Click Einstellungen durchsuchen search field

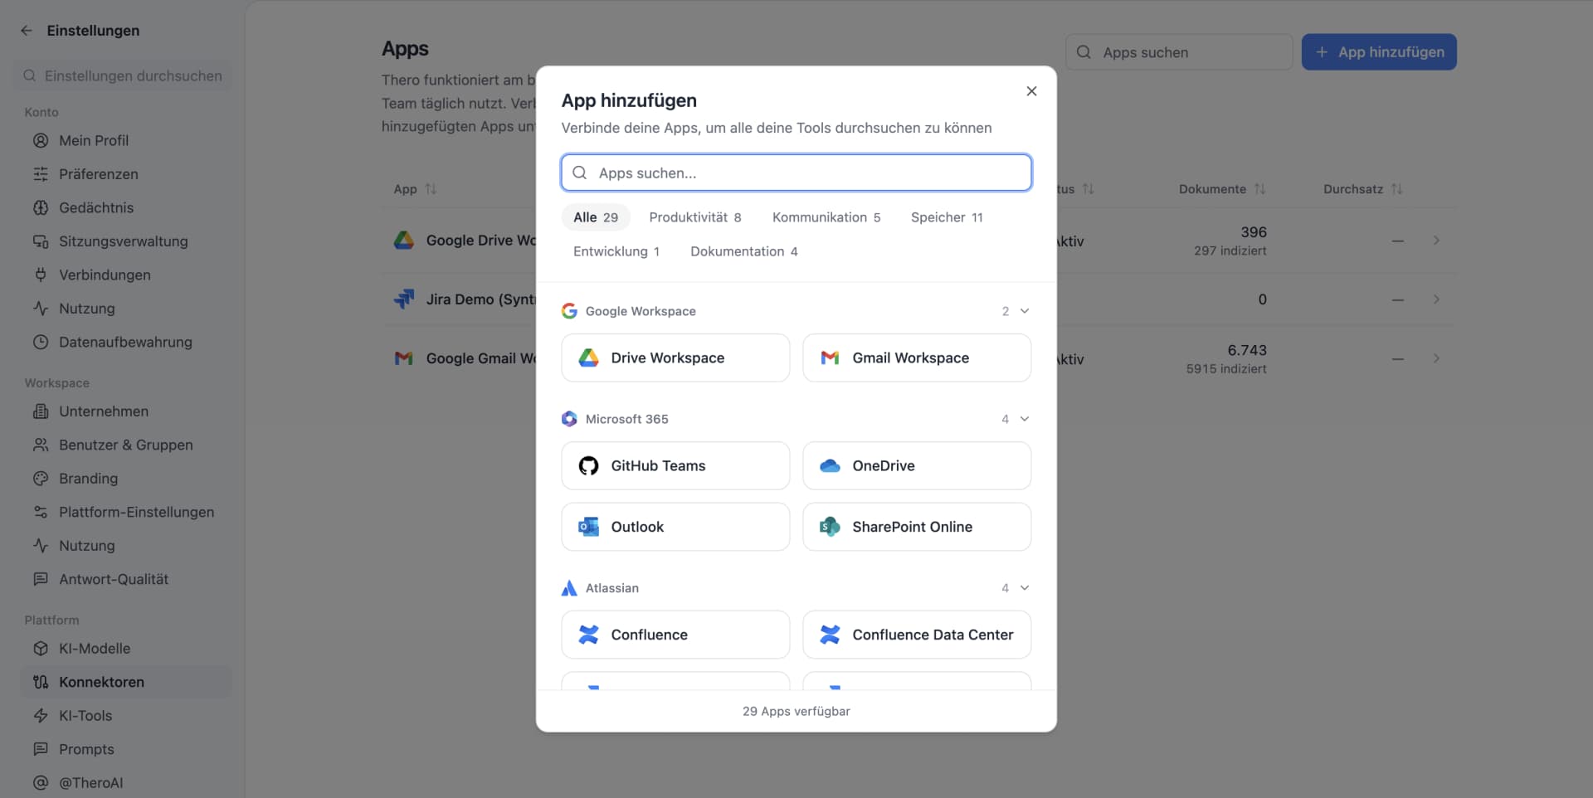[x=124, y=75]
